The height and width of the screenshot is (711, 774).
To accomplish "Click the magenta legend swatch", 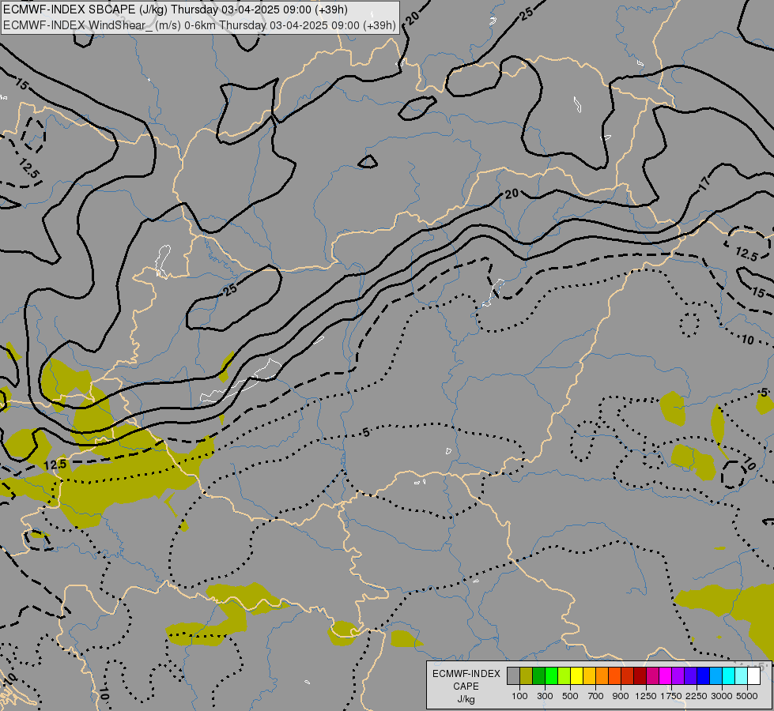I will click(666, 676).
